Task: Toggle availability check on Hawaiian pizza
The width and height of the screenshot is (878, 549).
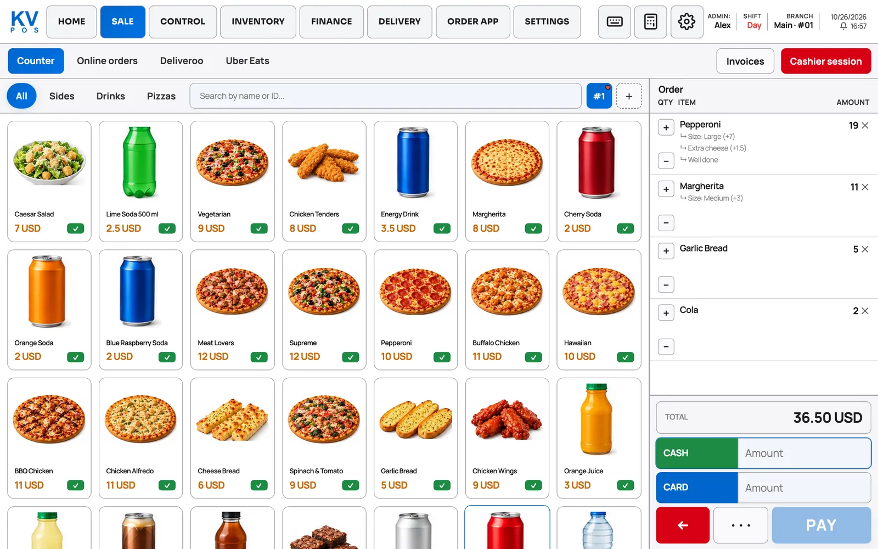Action: click(x=625, y=357)
